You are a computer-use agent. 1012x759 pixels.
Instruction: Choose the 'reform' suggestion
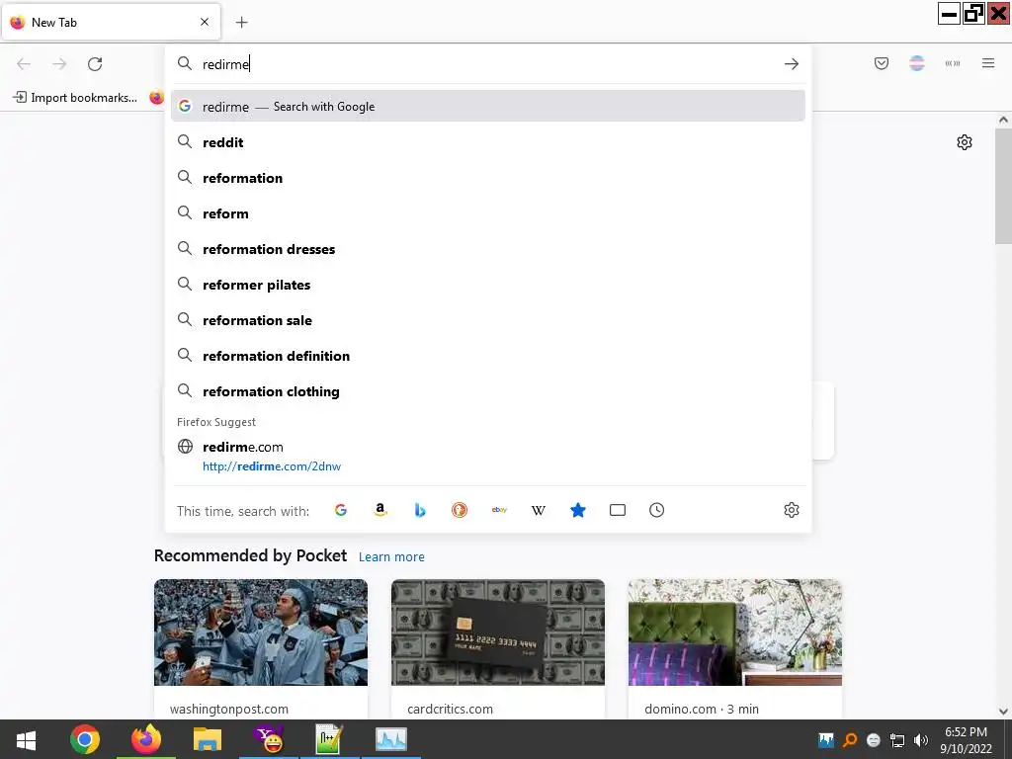[488, 213]
